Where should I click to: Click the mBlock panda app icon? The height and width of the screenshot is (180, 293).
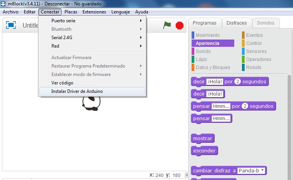pyautogui.click(x=4, y=4)
